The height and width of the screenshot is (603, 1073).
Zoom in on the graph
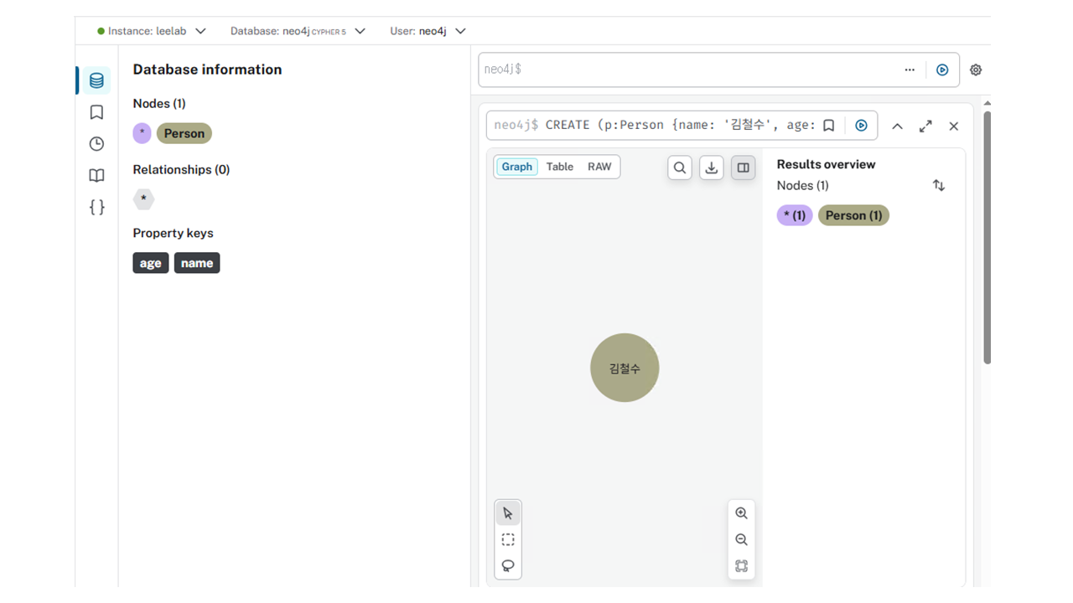tap(741, 513)
